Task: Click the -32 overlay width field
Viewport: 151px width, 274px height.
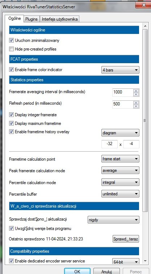Action: tap(109, 144)
